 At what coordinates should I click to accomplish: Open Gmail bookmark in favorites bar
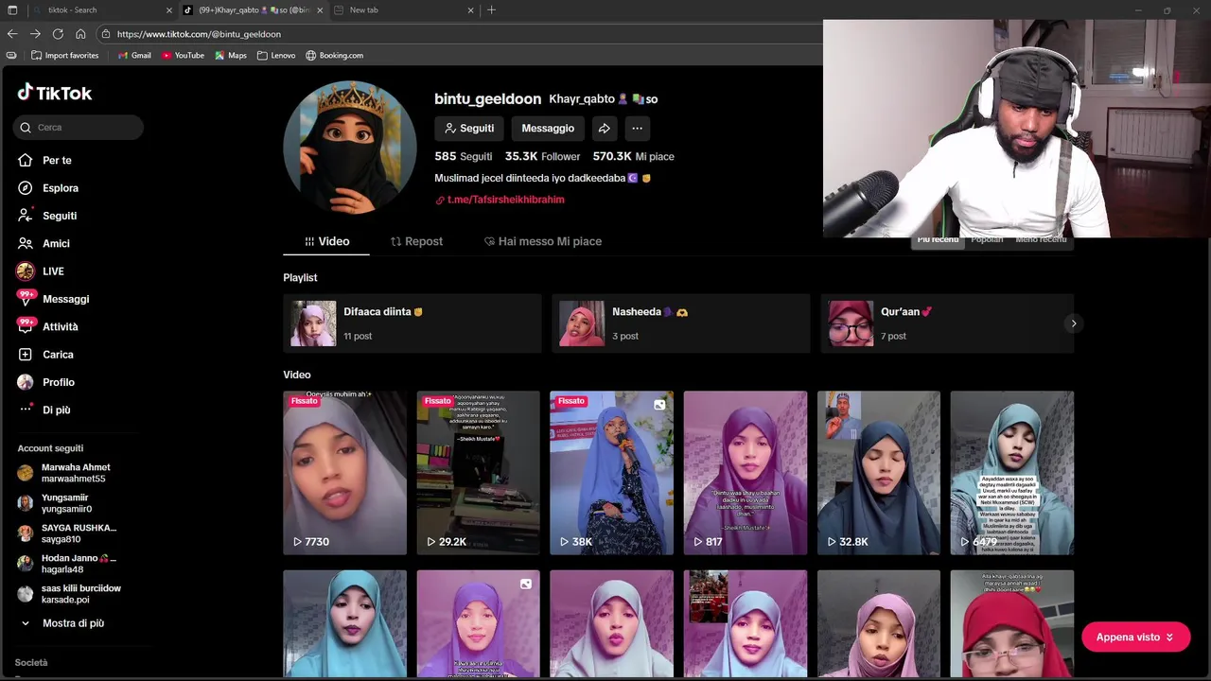[x=134, y=56]
